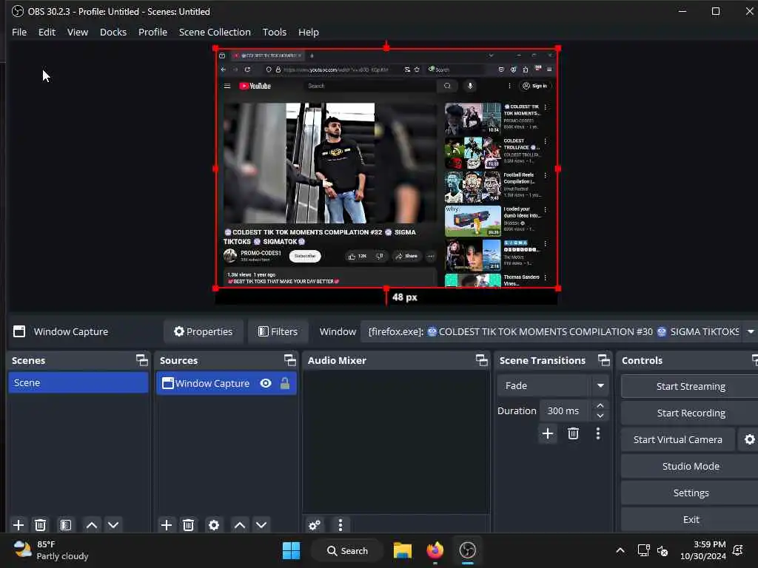Viewport: 758px width, 568px height.
Task: Delete selected source with trash icon
Action: click(x=189, y=525)
